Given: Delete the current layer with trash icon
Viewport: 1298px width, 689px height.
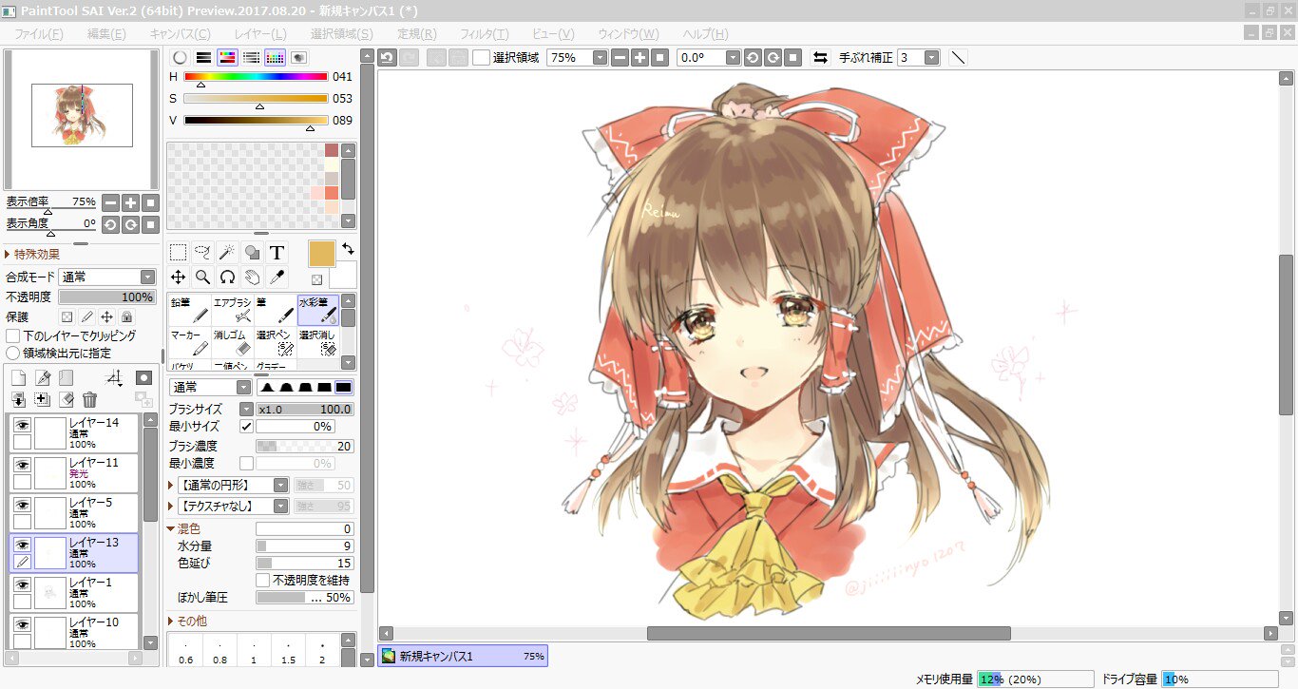Looking at the screenshot, I should 89,399.
